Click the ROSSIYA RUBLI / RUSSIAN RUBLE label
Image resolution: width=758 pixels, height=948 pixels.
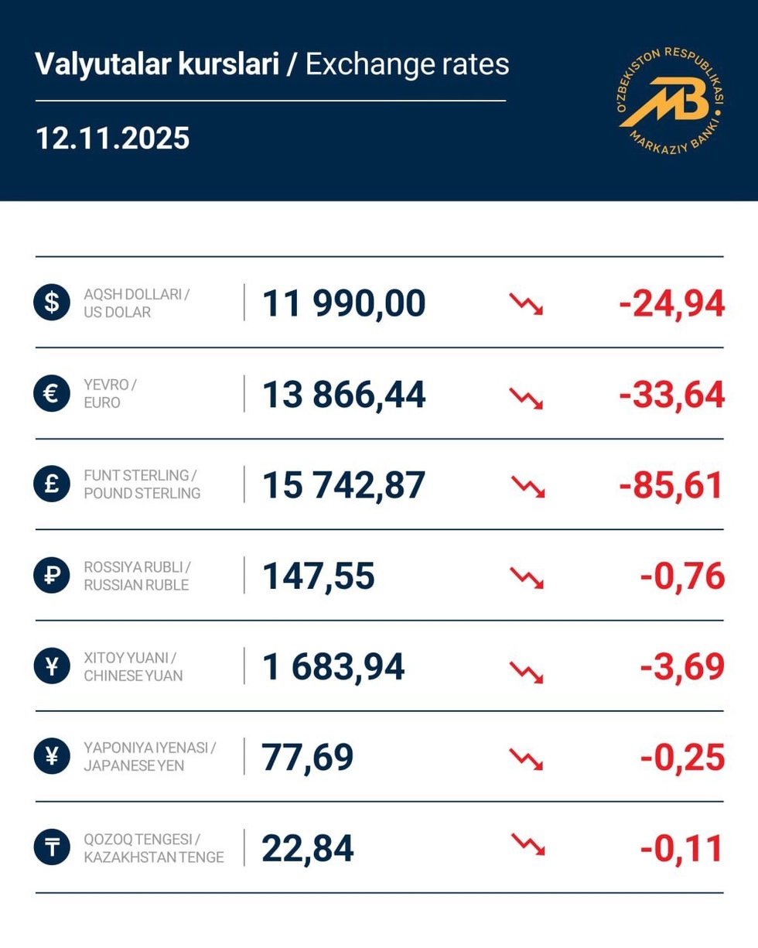pyautogui.click(x=136, y=576)
